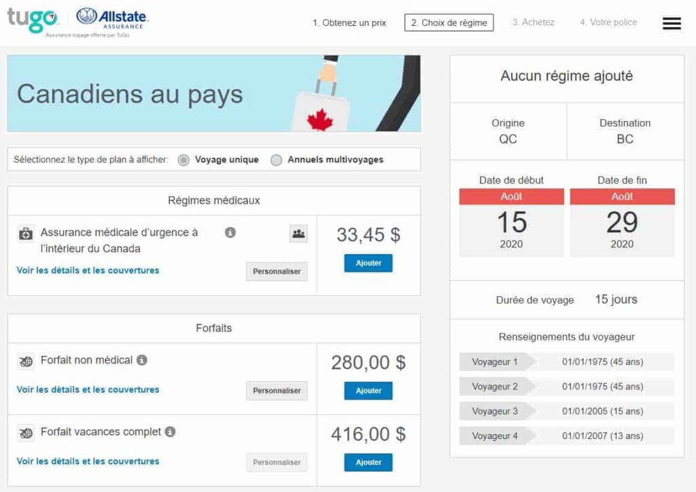
Task: Add the 33,45 $ medical plan with Ajouter
Action: click(368, 263)
